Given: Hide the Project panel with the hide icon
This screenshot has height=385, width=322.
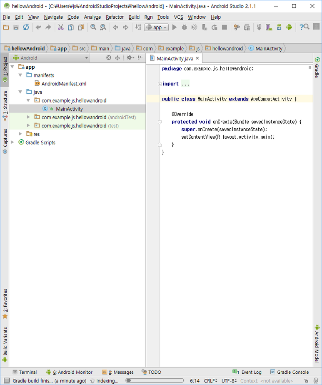Looking at the screenshot, I should tap(140, 57).
